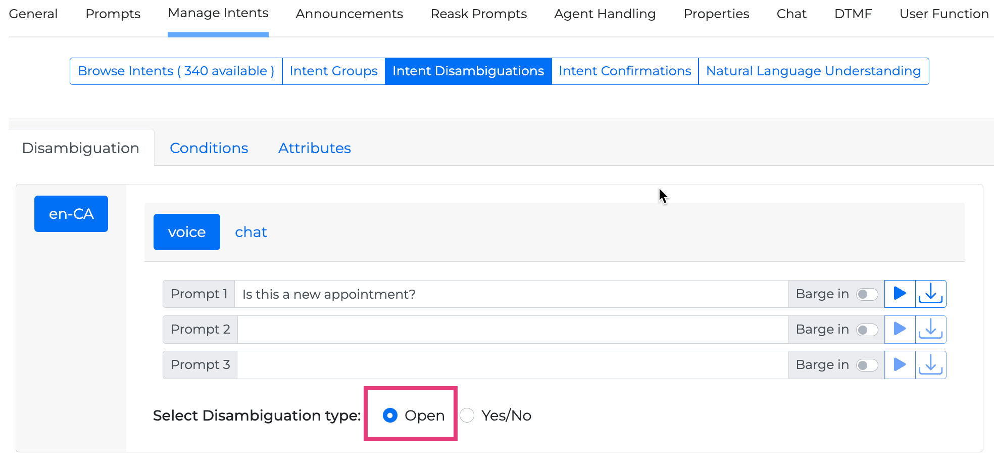Play the Prompt 2 audio
Viewport: 994px width, 462px height.
point(900,329)
